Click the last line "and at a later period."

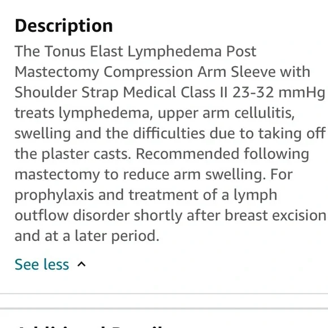87,236
